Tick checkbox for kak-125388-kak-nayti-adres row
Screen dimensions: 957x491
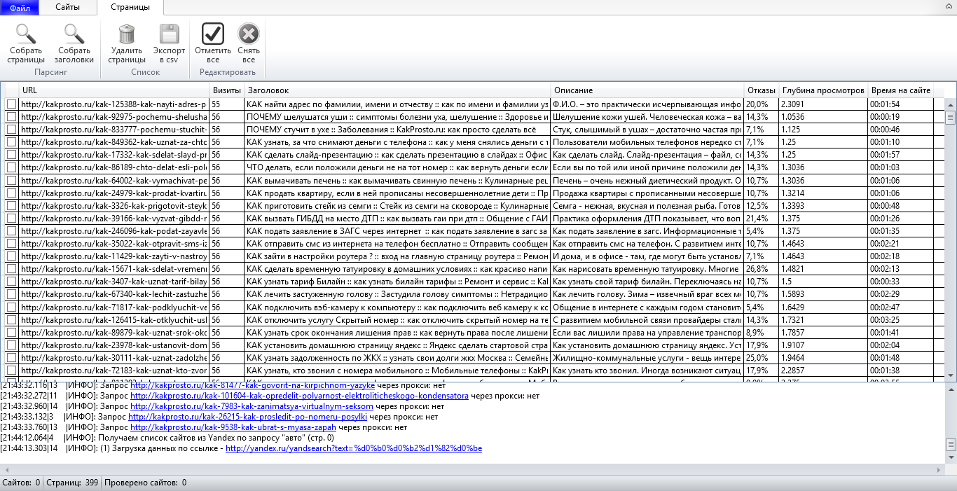pos(11,104)
